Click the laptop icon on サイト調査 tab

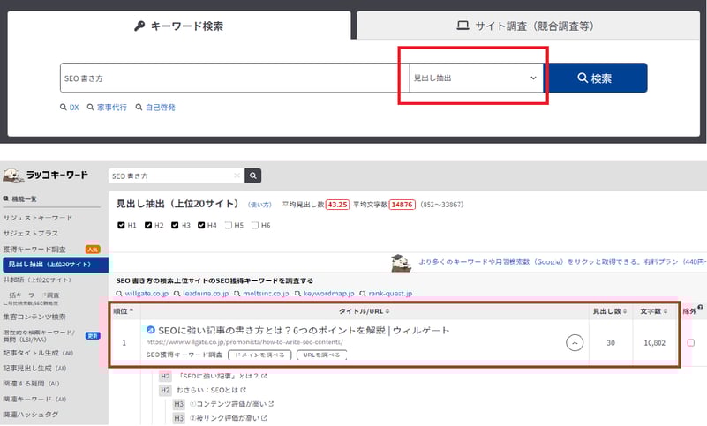click(x=463, y=26)
